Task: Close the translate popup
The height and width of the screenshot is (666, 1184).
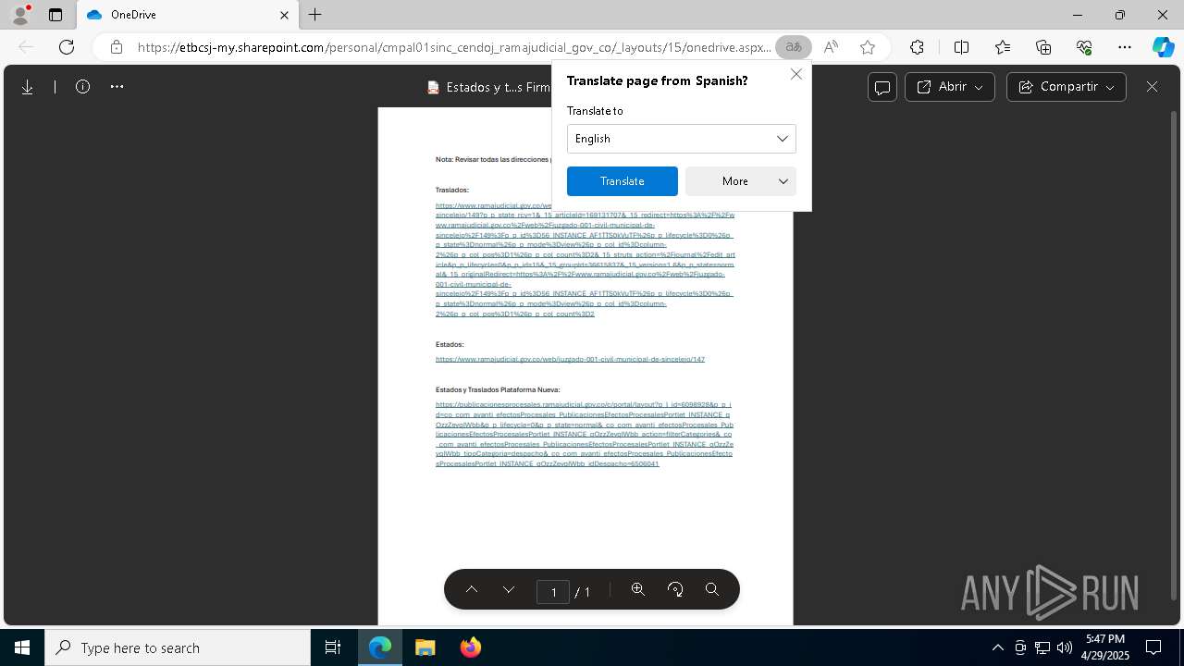Action: pos(796,74)
